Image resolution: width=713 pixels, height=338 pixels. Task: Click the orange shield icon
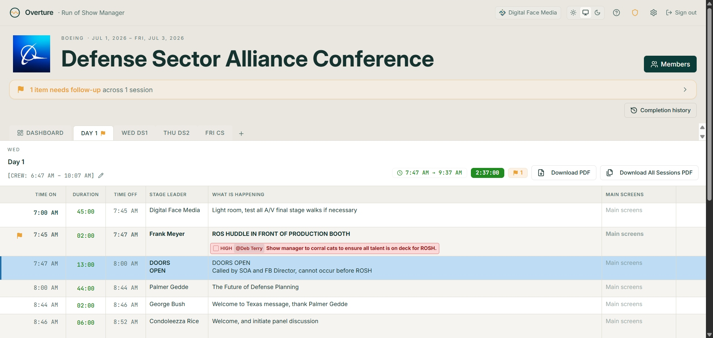point(635,13)
